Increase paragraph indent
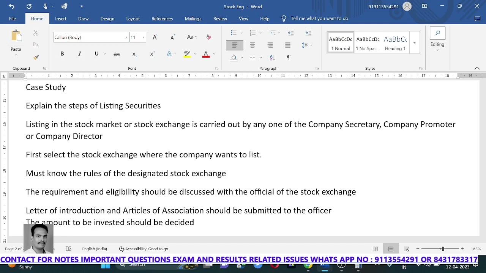The width and height of the screenshot is (486, 273). [308, 33]
